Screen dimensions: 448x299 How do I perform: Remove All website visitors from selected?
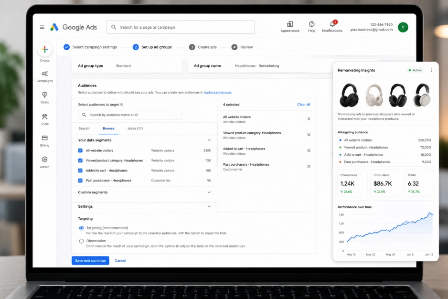point(309,119)
